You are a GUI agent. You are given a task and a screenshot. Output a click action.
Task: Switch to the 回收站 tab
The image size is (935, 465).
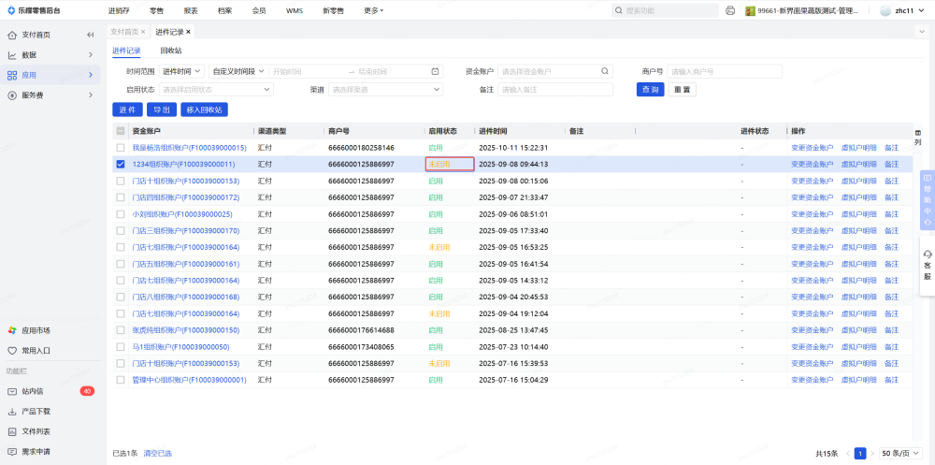170,51
